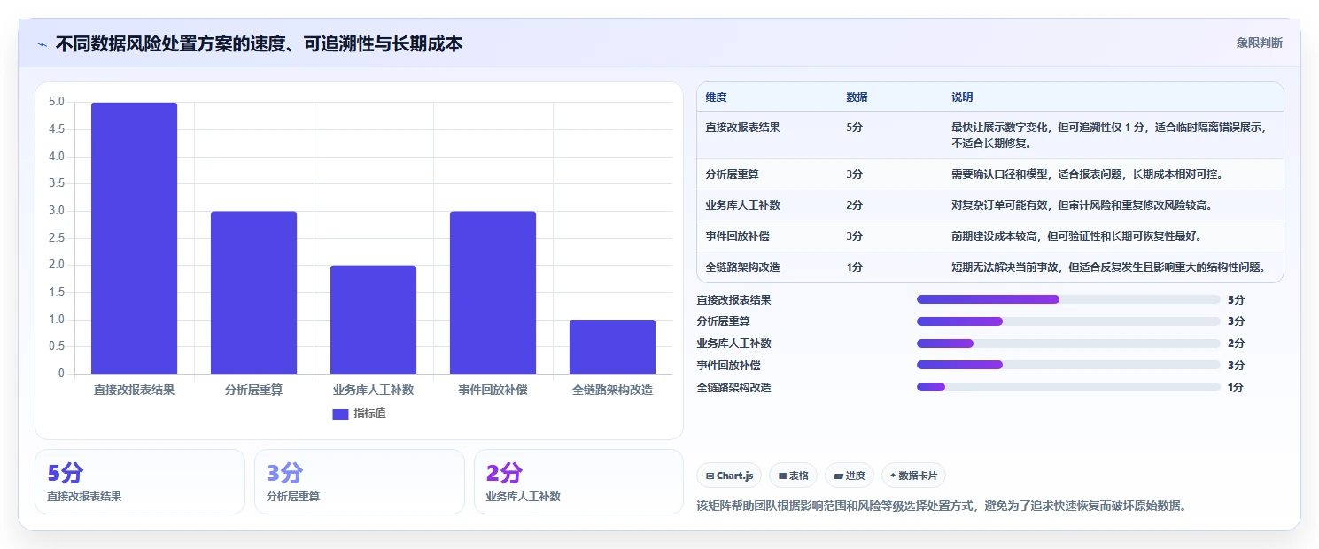The width and height of the screenshot is (1319, 549).
Task: Click the Chart.js chip
Action: (729, 476)
